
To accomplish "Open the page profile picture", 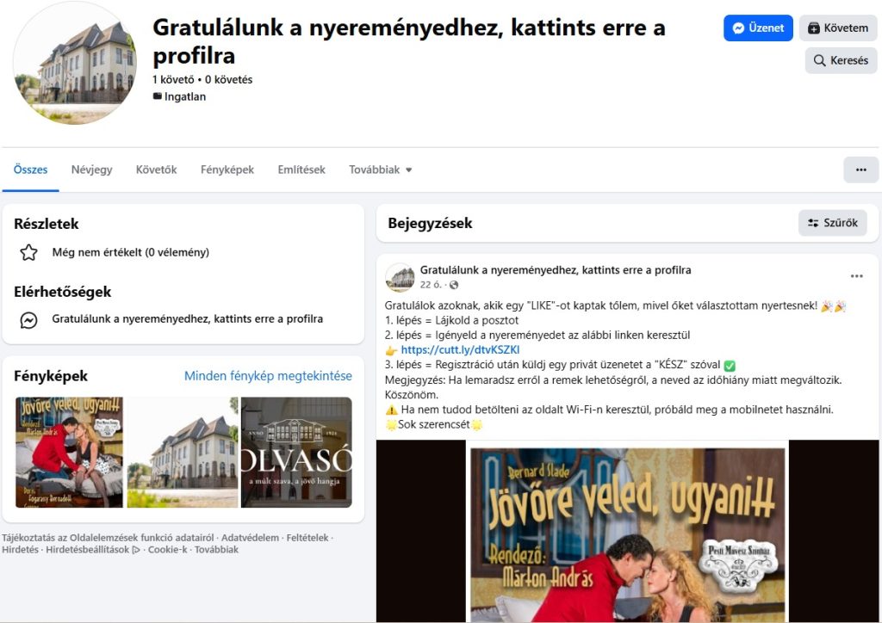I will click(75, 62).
